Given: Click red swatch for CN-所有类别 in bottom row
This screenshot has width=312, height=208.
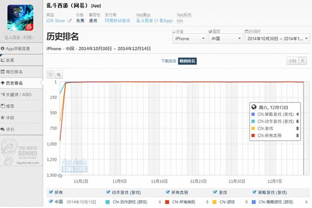Looking at the screenshot, I should 167,202.
